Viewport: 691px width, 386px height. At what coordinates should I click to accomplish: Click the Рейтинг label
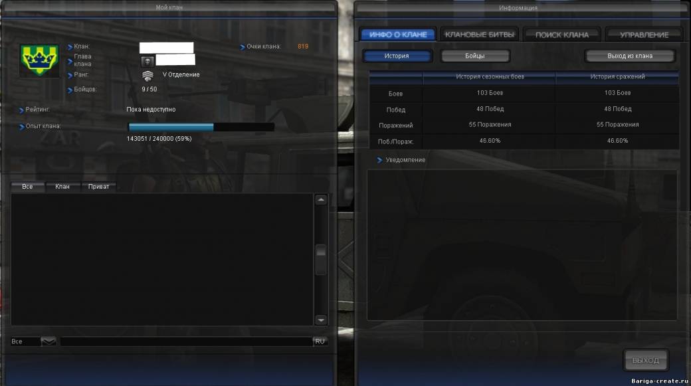pyautogui.click(x=37, y=109)
